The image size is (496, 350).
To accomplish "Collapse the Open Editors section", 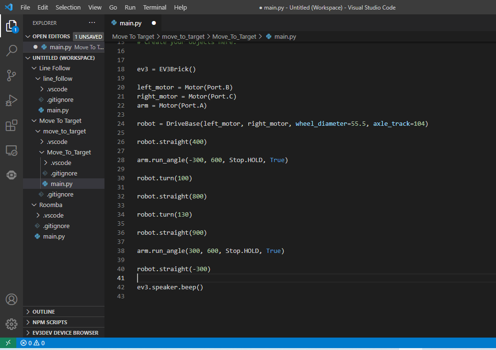I will [28, 37].
